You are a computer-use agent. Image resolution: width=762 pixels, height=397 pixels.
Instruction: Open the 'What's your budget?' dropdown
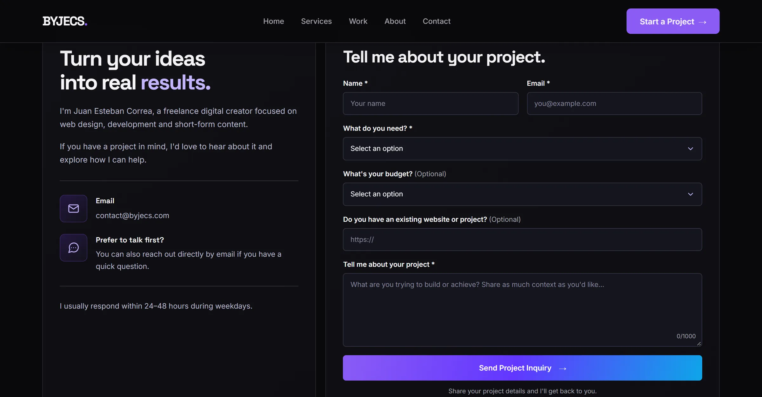(x=522, y=194)
